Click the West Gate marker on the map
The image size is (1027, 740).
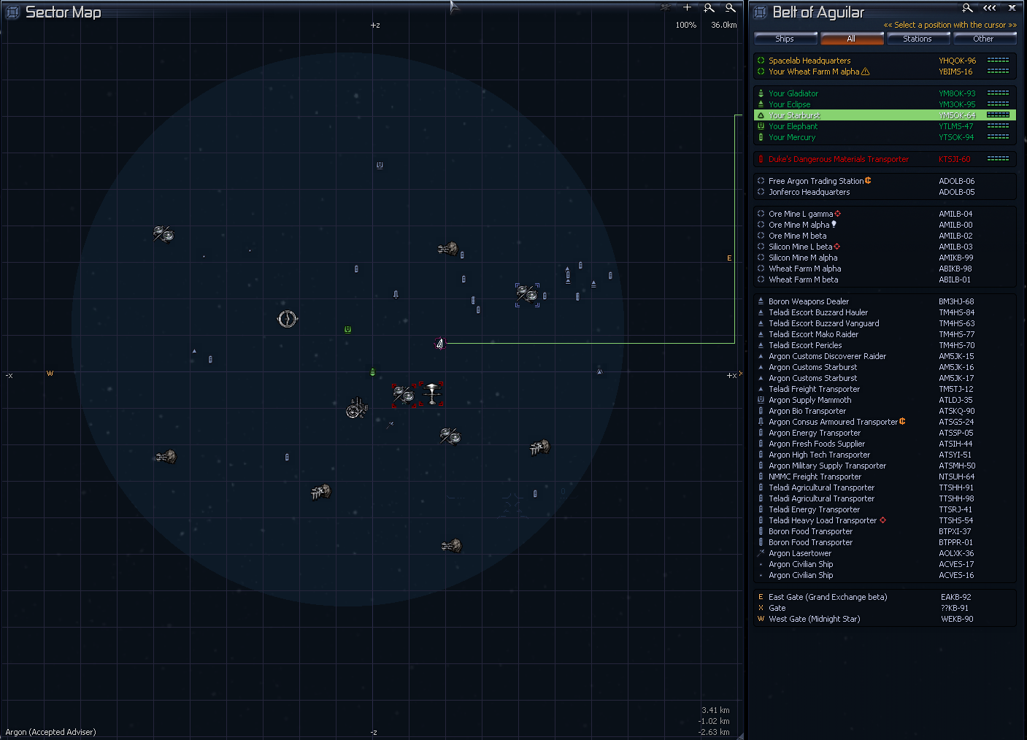pyautogui.click(x=50, y=374)
